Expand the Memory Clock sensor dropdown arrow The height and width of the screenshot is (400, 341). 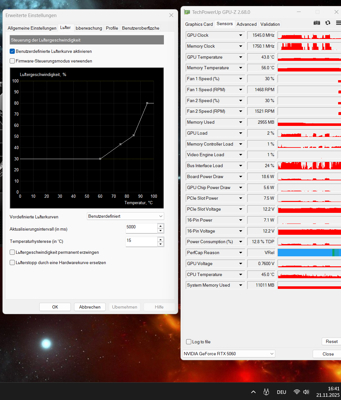[241, 46]
